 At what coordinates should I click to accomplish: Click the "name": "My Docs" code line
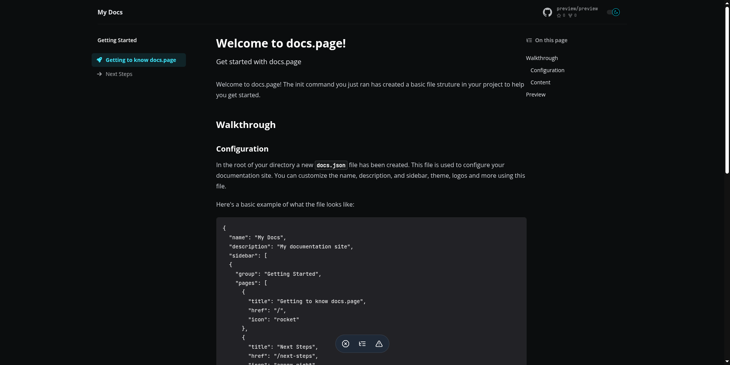257,237
